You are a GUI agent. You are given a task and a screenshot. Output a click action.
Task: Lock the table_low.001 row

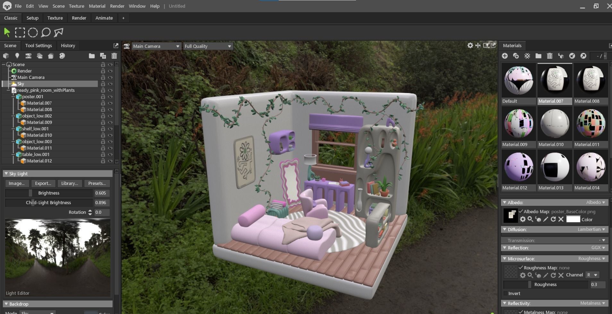tap(103, 154)
